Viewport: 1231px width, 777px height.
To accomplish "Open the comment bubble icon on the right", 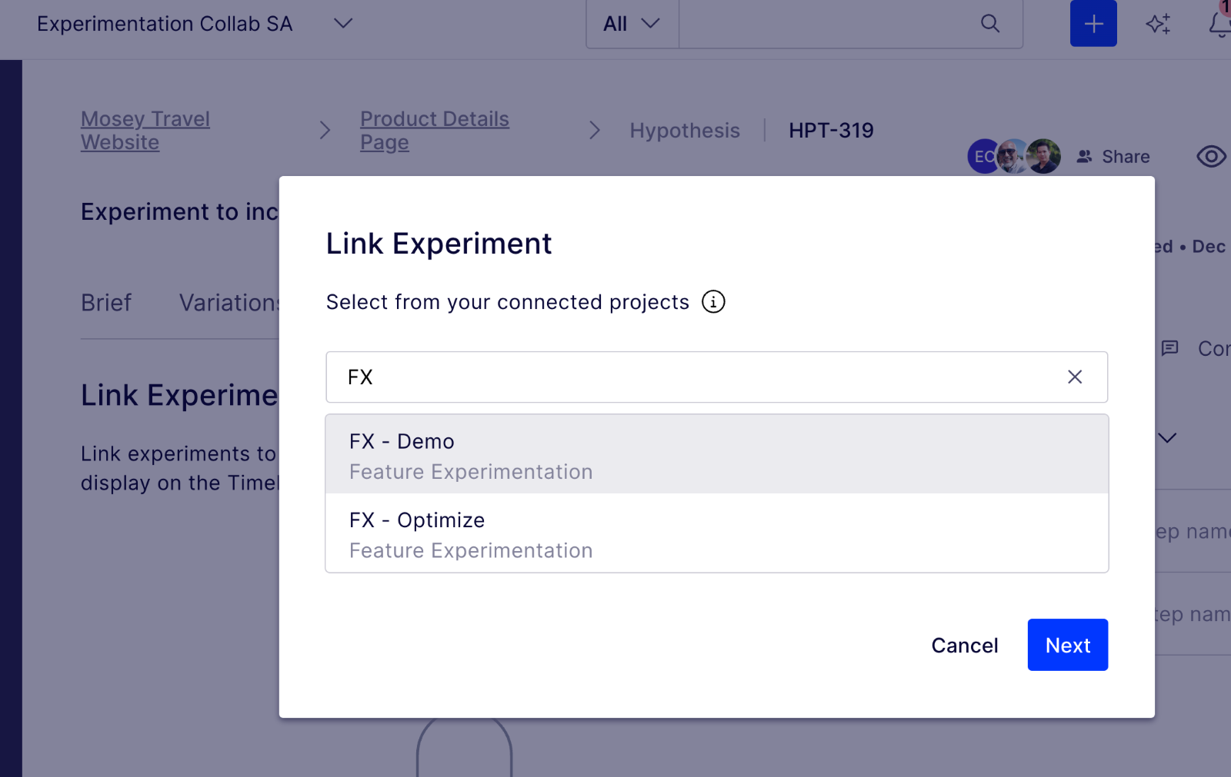I will click(1170, 348).
